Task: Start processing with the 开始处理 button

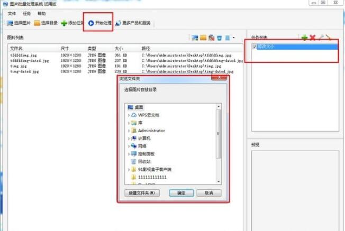Action: tap(100, 23)
